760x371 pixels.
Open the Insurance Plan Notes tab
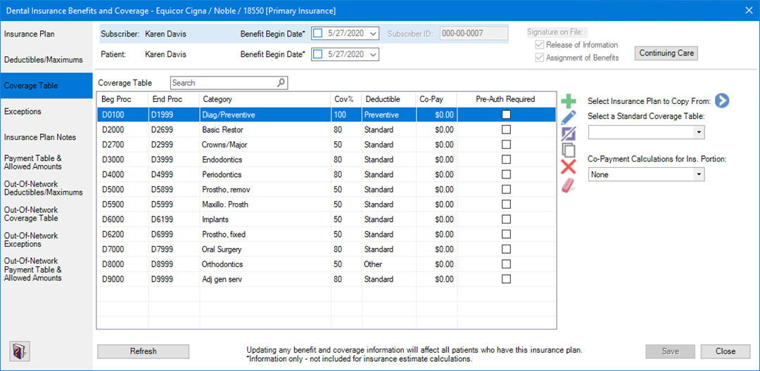(40, 137)
